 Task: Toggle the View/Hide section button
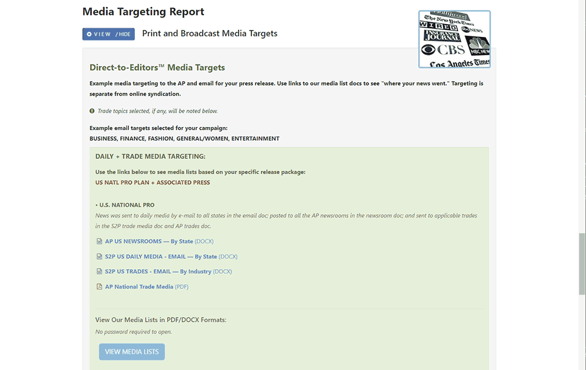pos(108,34)
